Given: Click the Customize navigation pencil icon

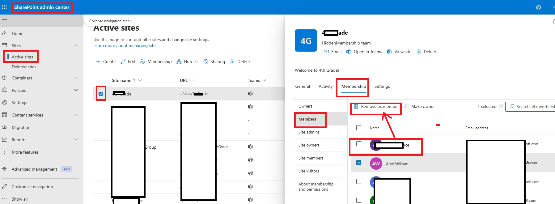Looking at the screenshot, I should pyautogui.click(x=4, y=186).
